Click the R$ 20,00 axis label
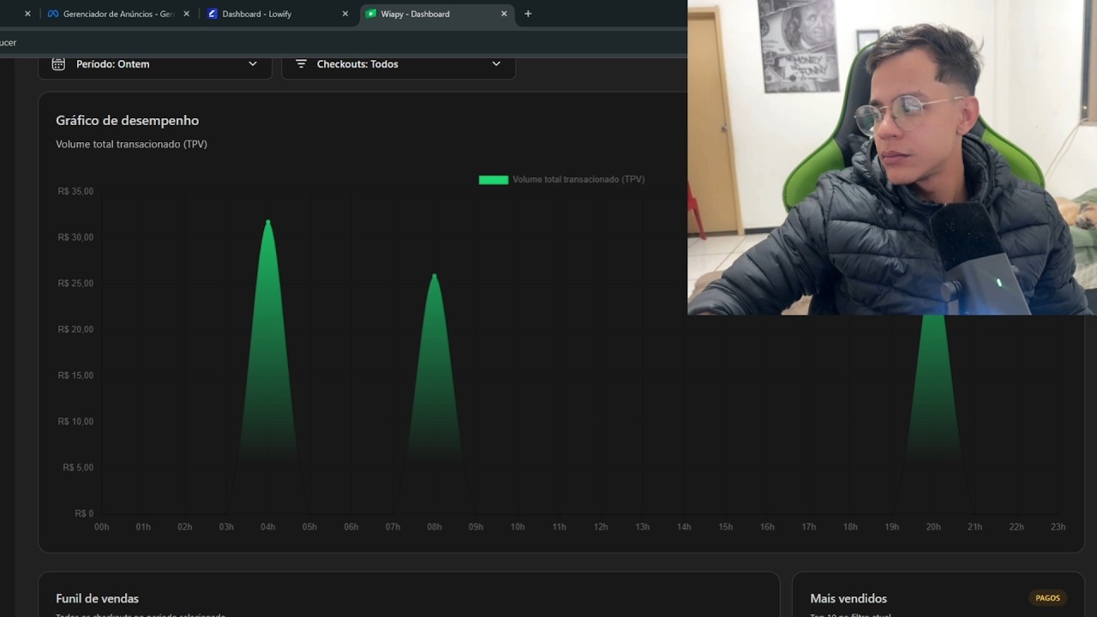The image size is (1097, 617). (75, 330)
